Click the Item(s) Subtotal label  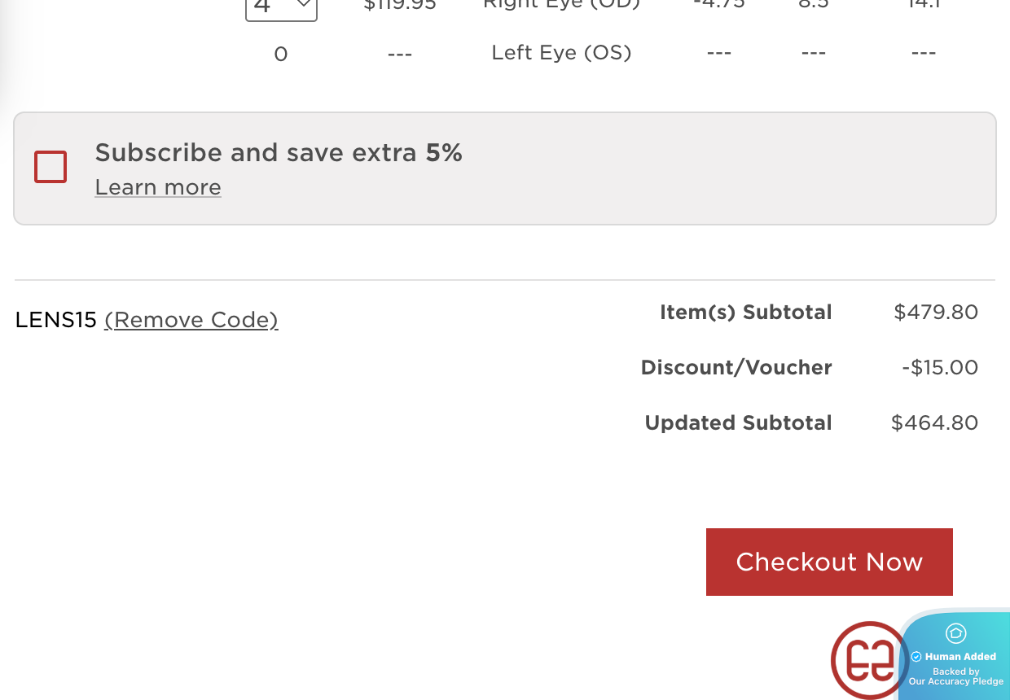pos(745,312)
